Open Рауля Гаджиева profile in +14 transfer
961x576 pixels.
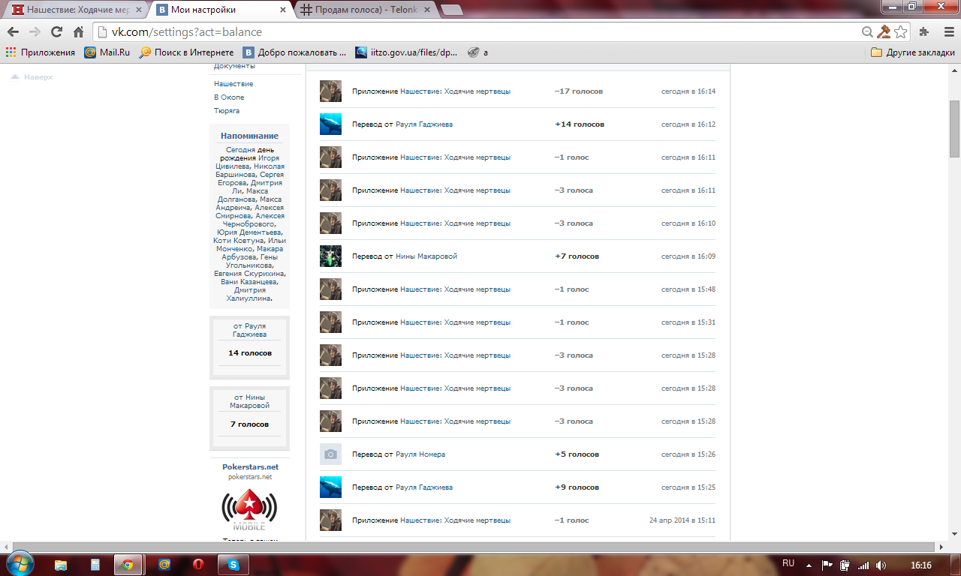pyautogui.click(x=423, y=124)
